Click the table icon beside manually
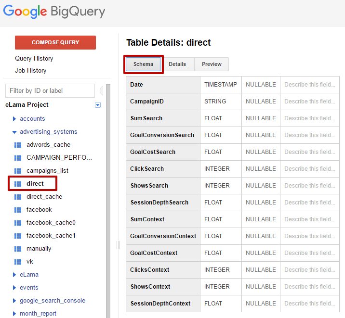The image size is (345, 318). [x=18, y=249]
